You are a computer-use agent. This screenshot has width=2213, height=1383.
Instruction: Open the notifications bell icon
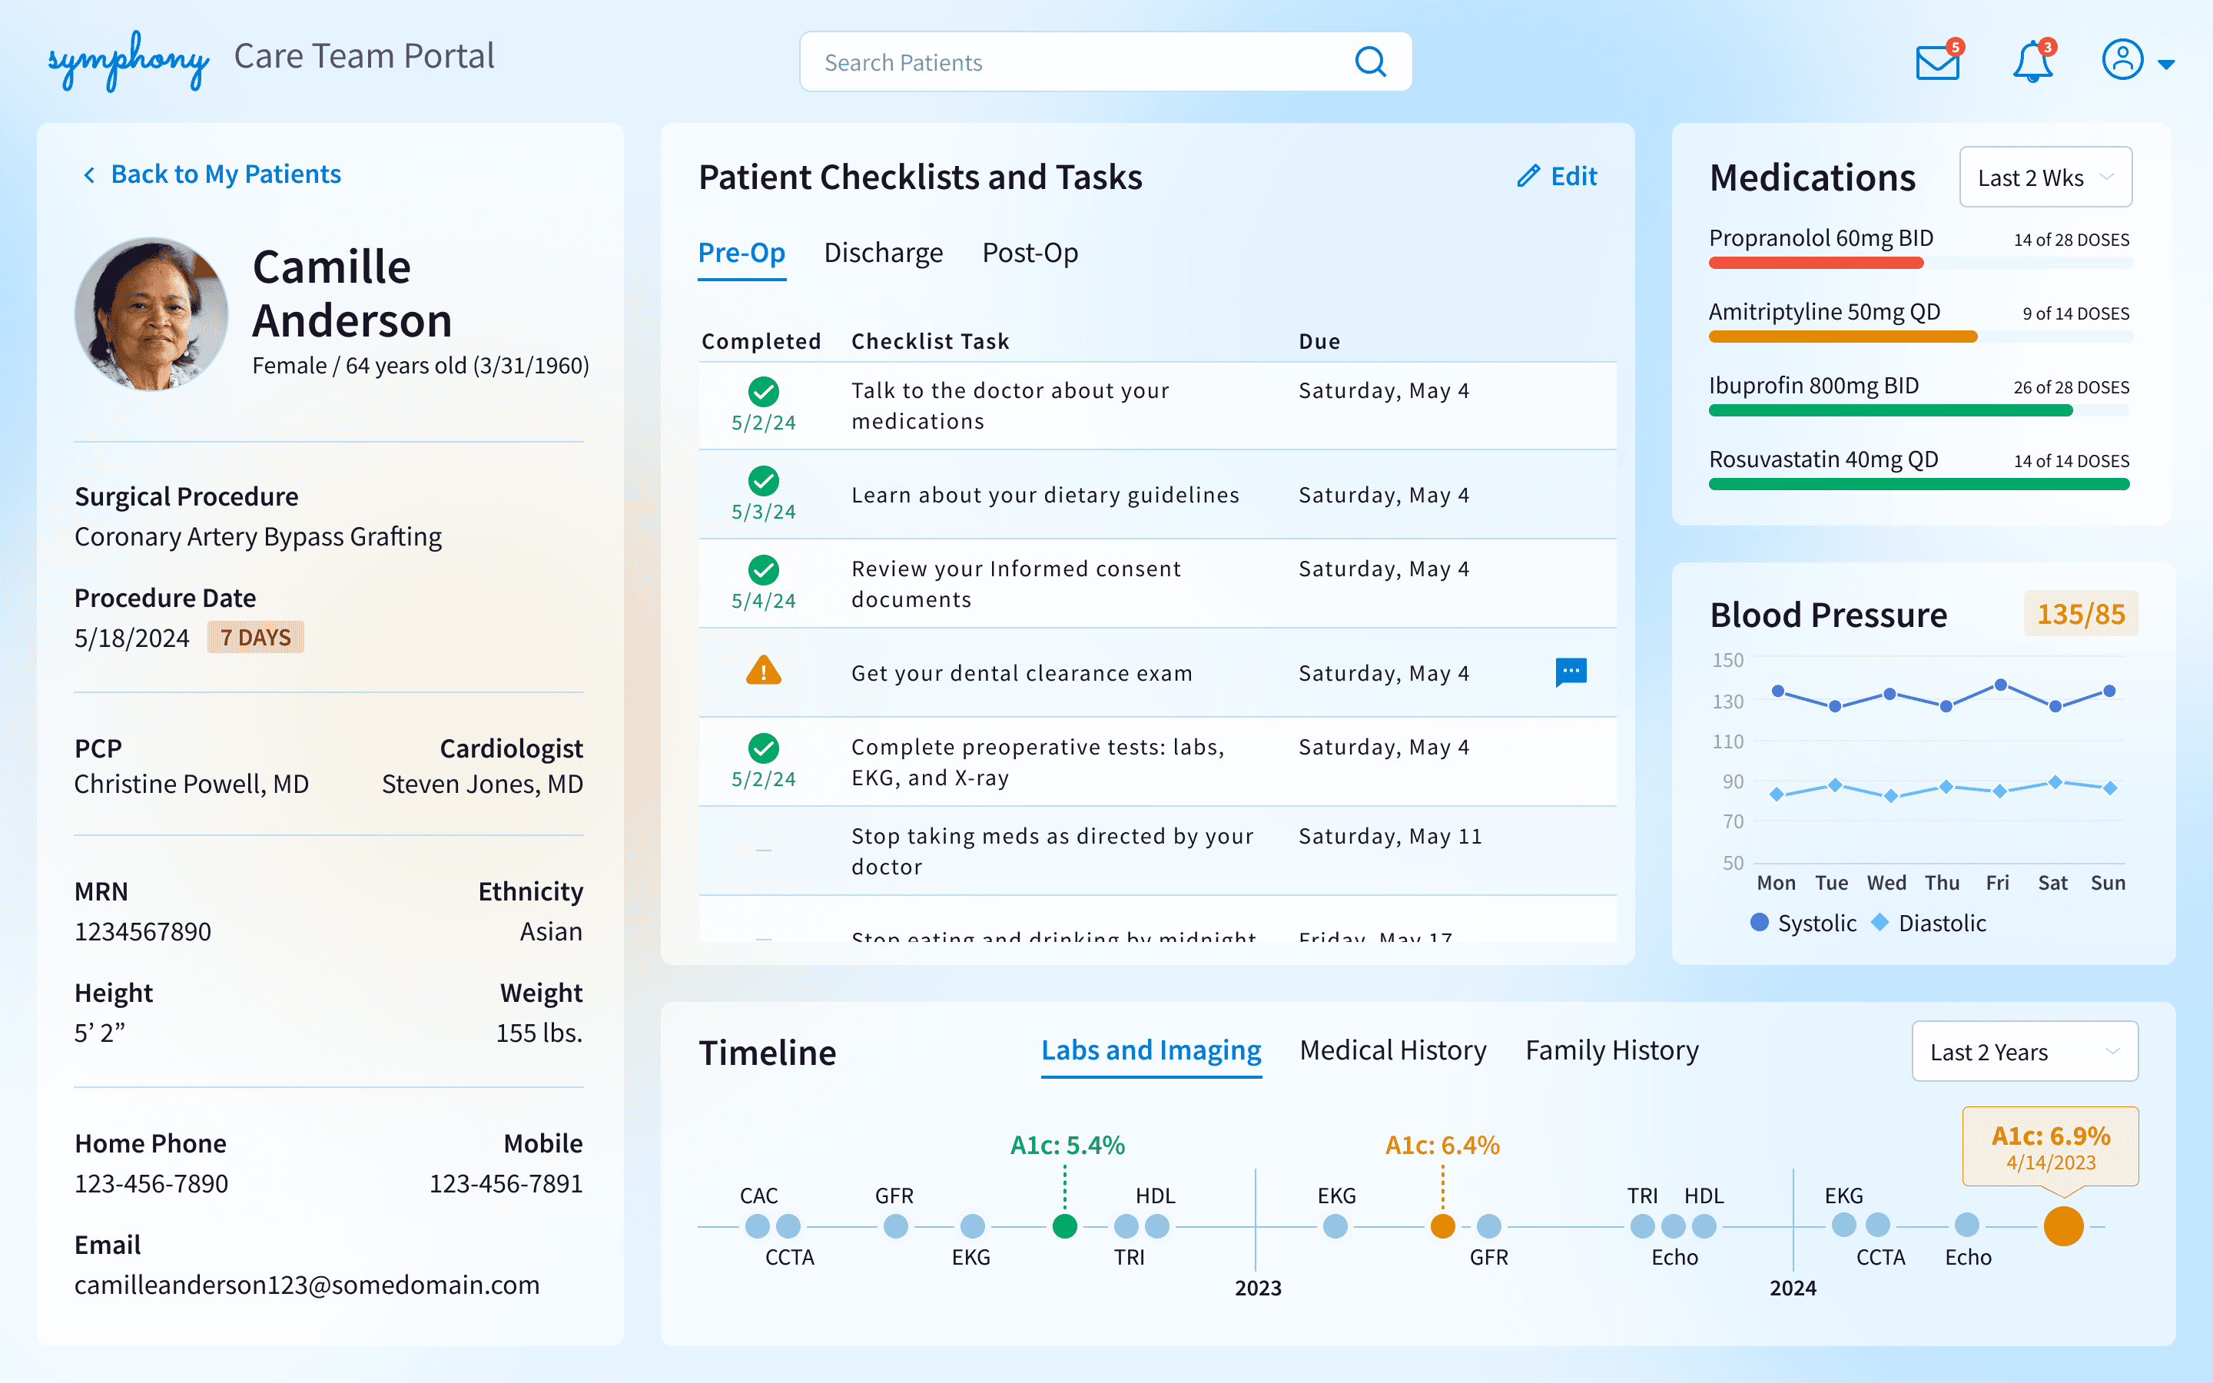click(x=2032, y=62)
